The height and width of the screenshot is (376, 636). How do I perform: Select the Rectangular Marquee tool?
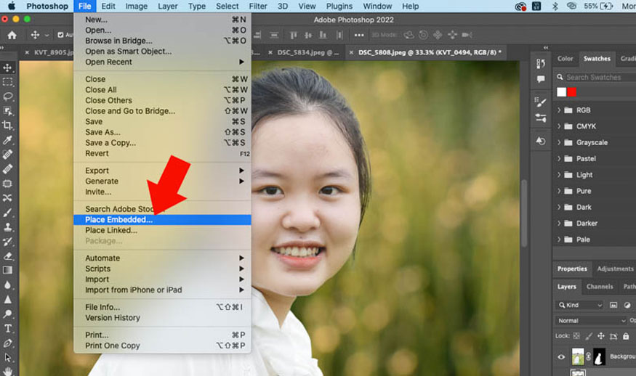click(x=7, y=82)
